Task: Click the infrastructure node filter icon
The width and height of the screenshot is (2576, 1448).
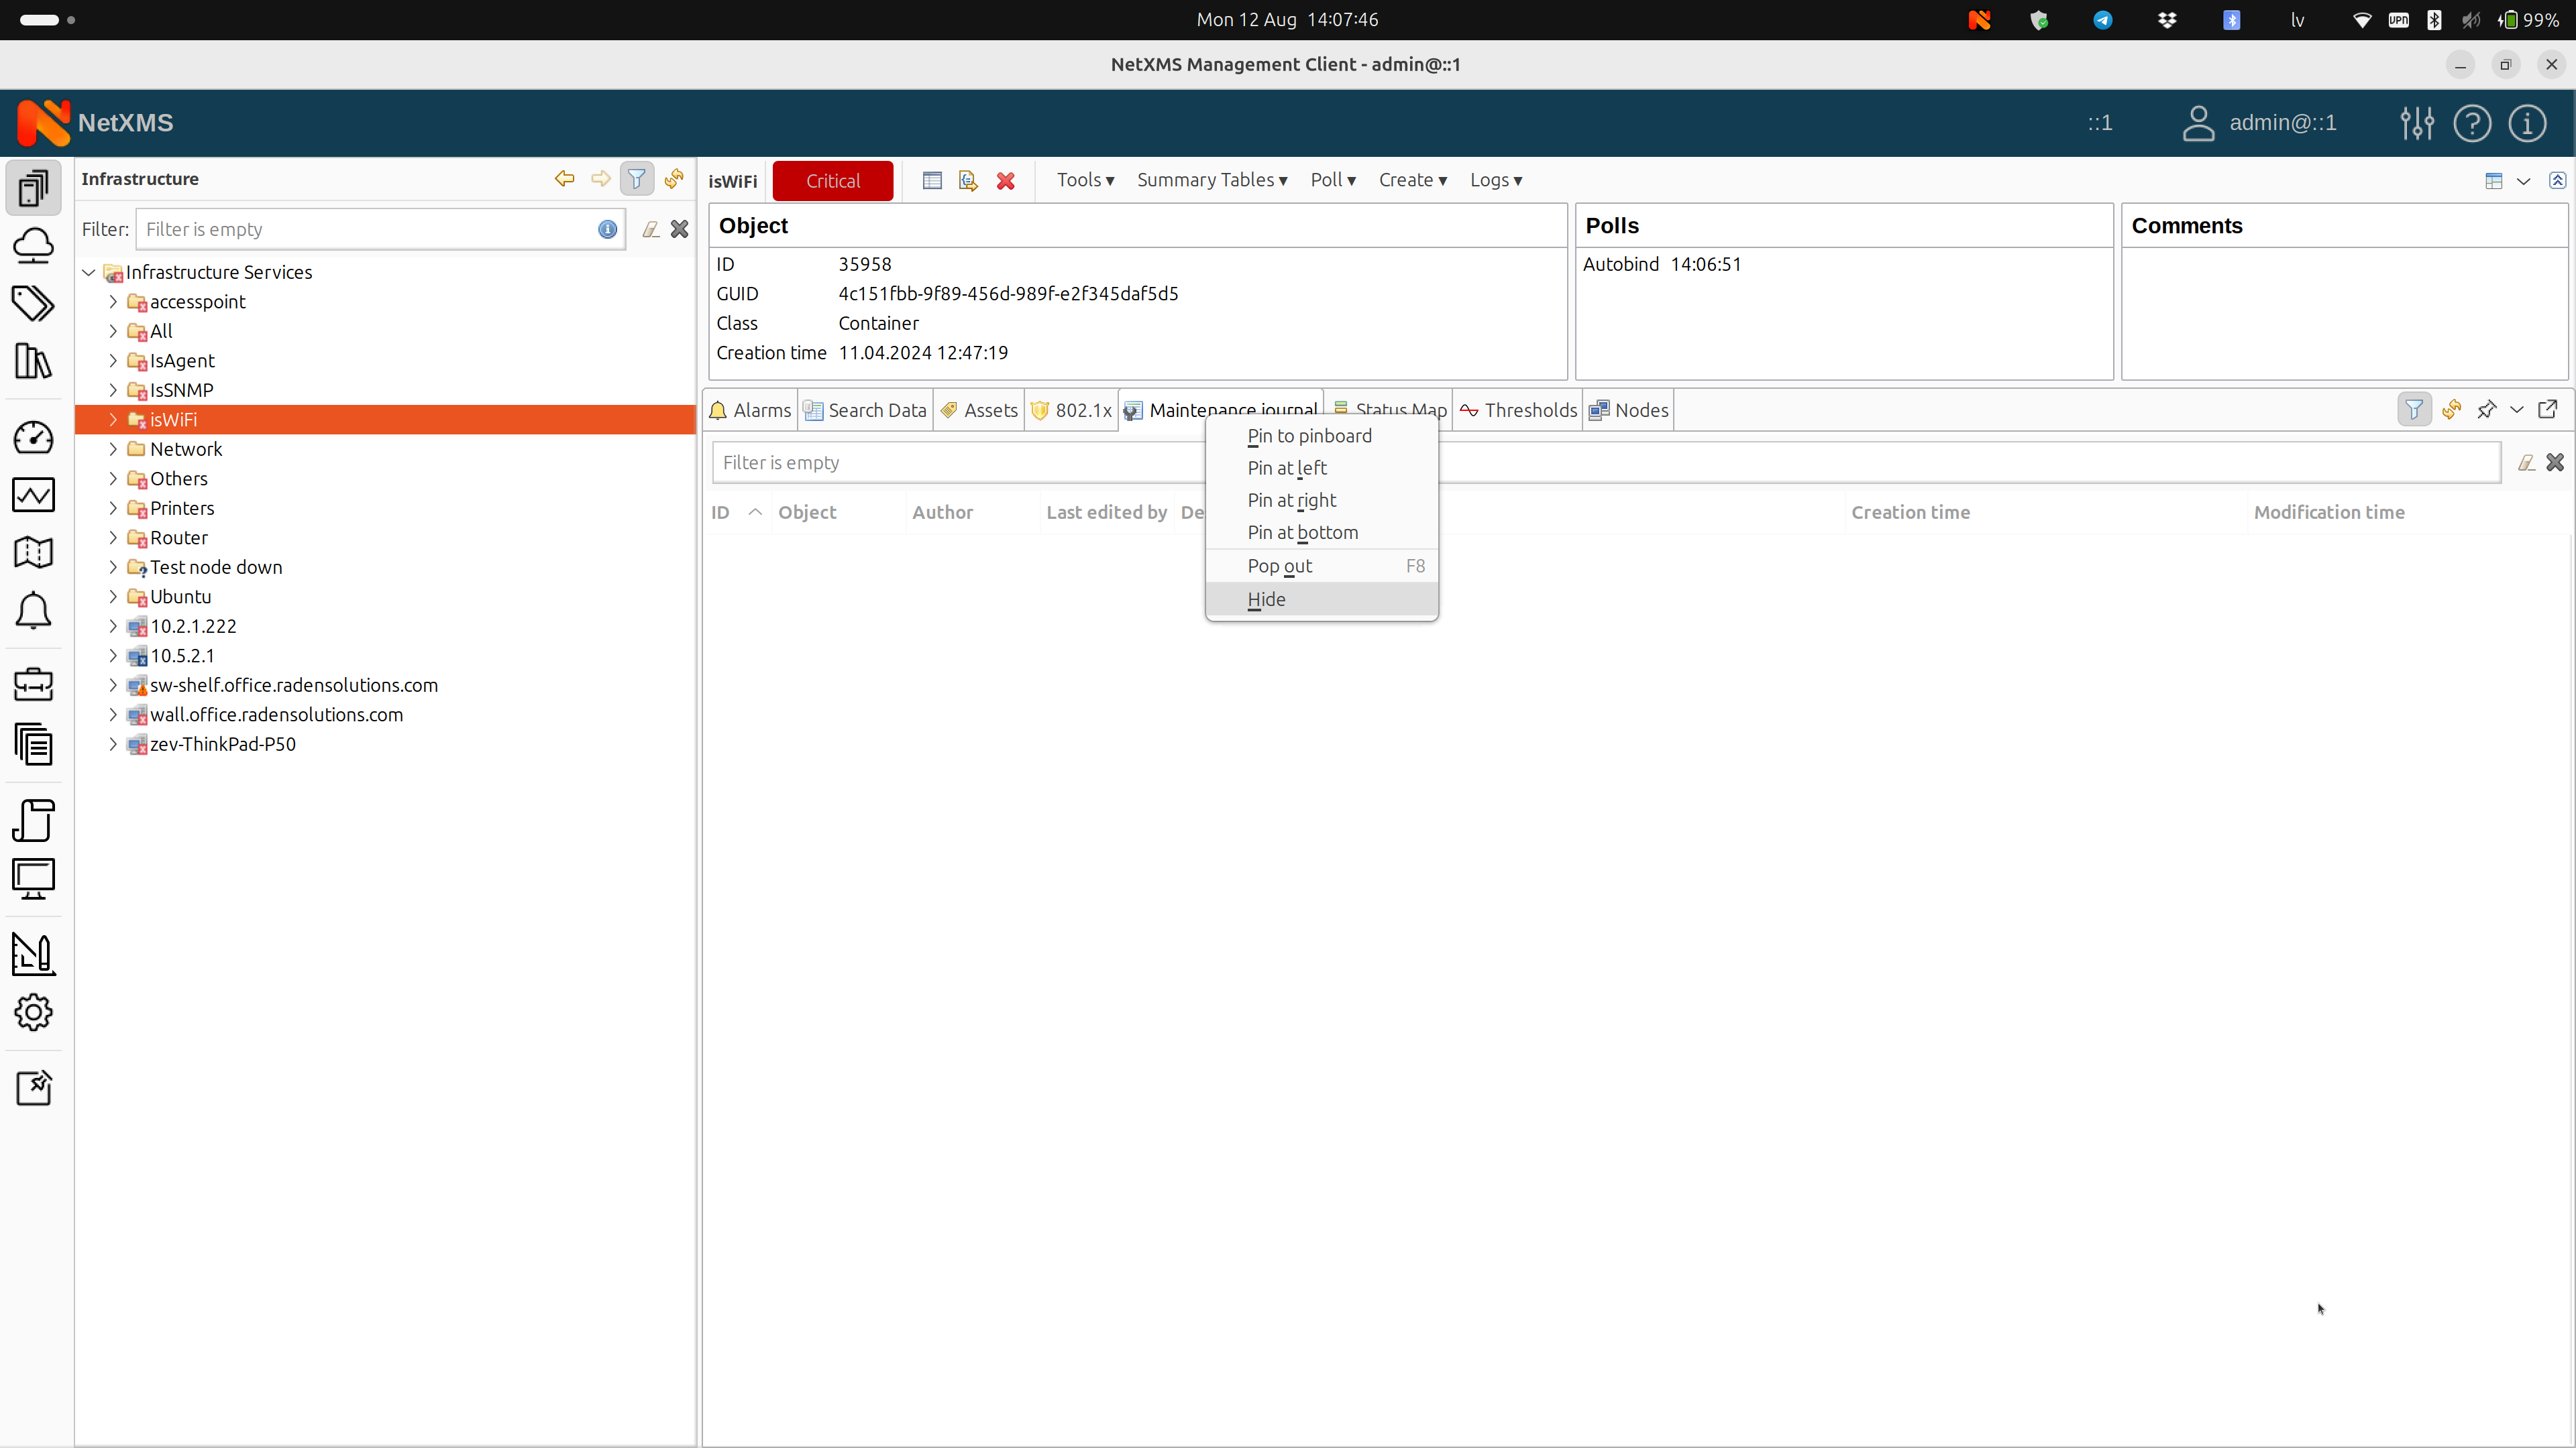Action: pyautogui.click(x=637, y=178)
